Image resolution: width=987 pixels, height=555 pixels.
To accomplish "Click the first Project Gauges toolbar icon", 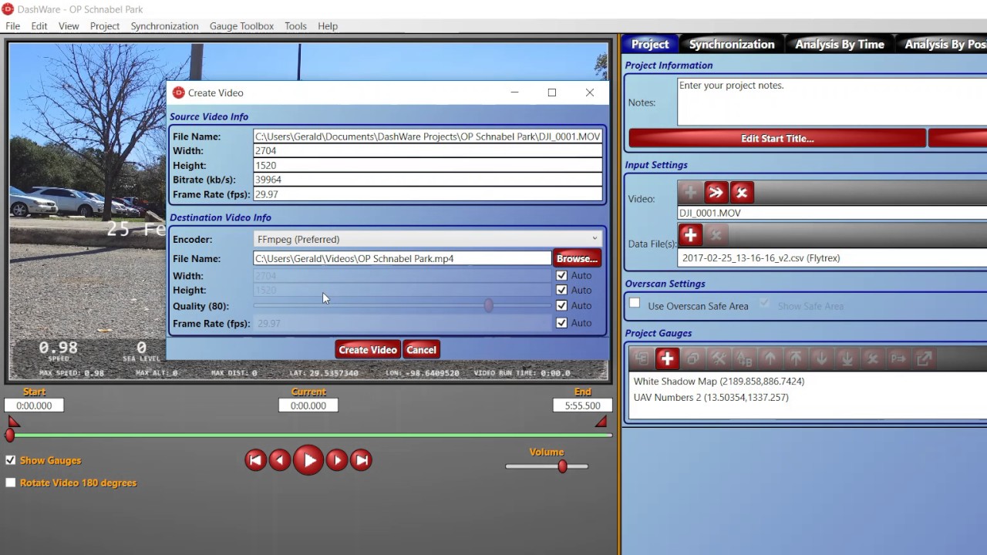I will pyautogui.click(x=642, y=358).
